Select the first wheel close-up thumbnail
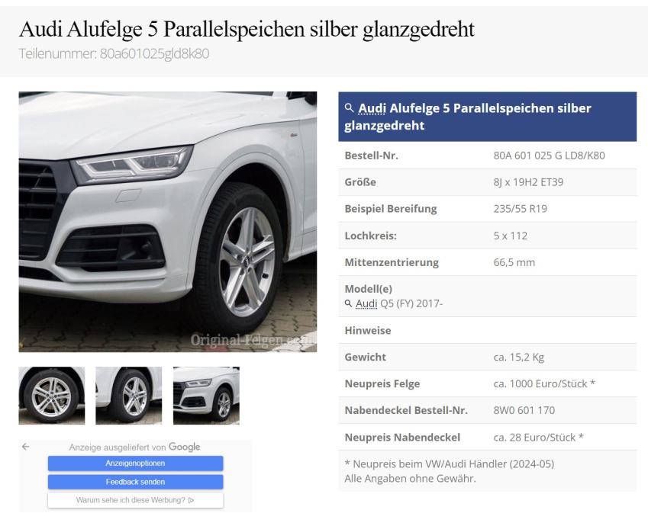Viewport: 648px width, 526px height. click(52, 396)
